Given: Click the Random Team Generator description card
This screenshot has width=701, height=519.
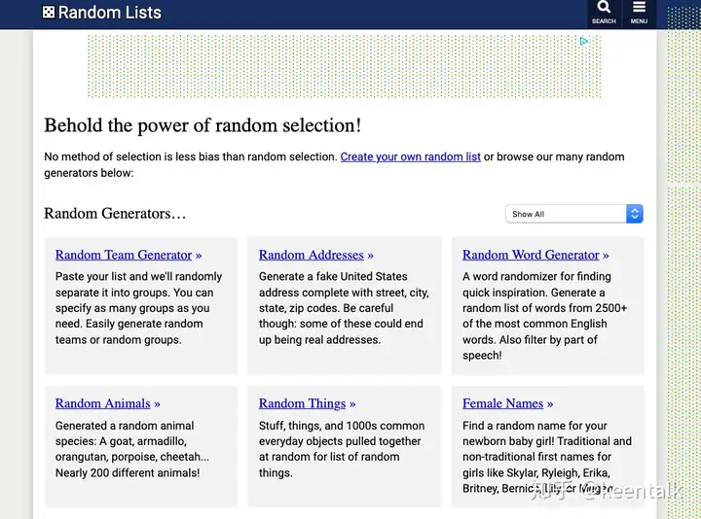Looking at the screenshot, I should click(140, 307).
